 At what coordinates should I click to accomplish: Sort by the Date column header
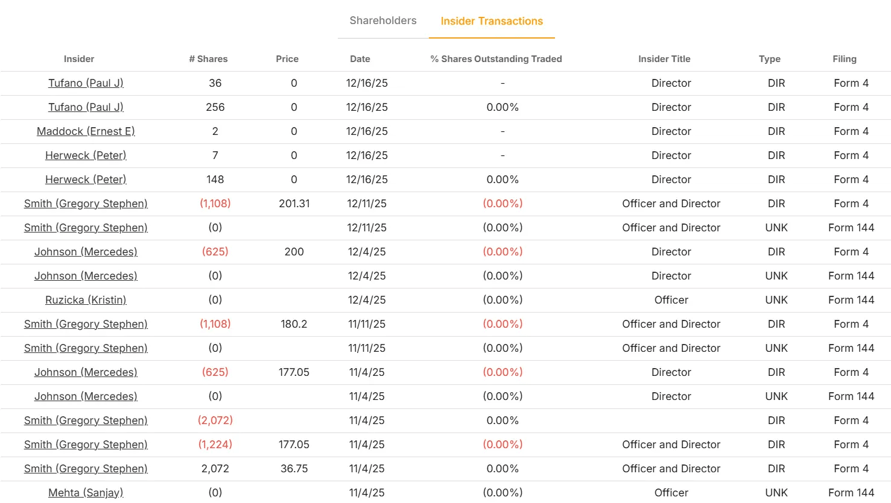(x=360, y=59)
